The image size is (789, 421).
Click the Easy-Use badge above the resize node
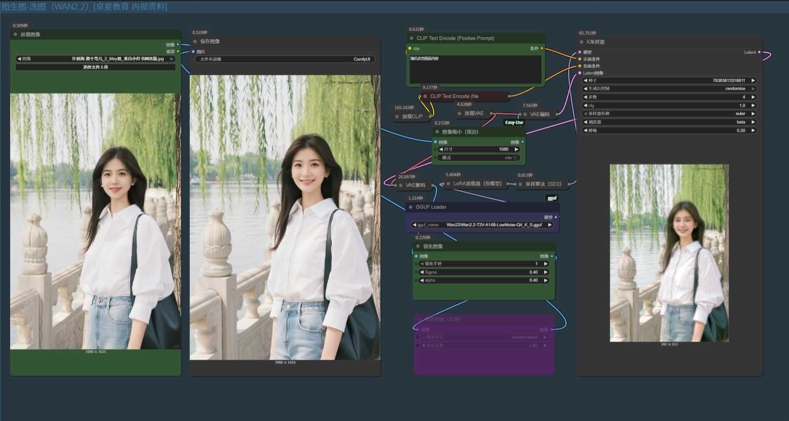(514, 123)
